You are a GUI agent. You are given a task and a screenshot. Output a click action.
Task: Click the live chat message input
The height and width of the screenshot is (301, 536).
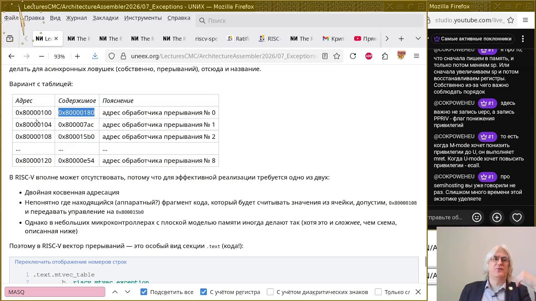[x=446, y=217]
